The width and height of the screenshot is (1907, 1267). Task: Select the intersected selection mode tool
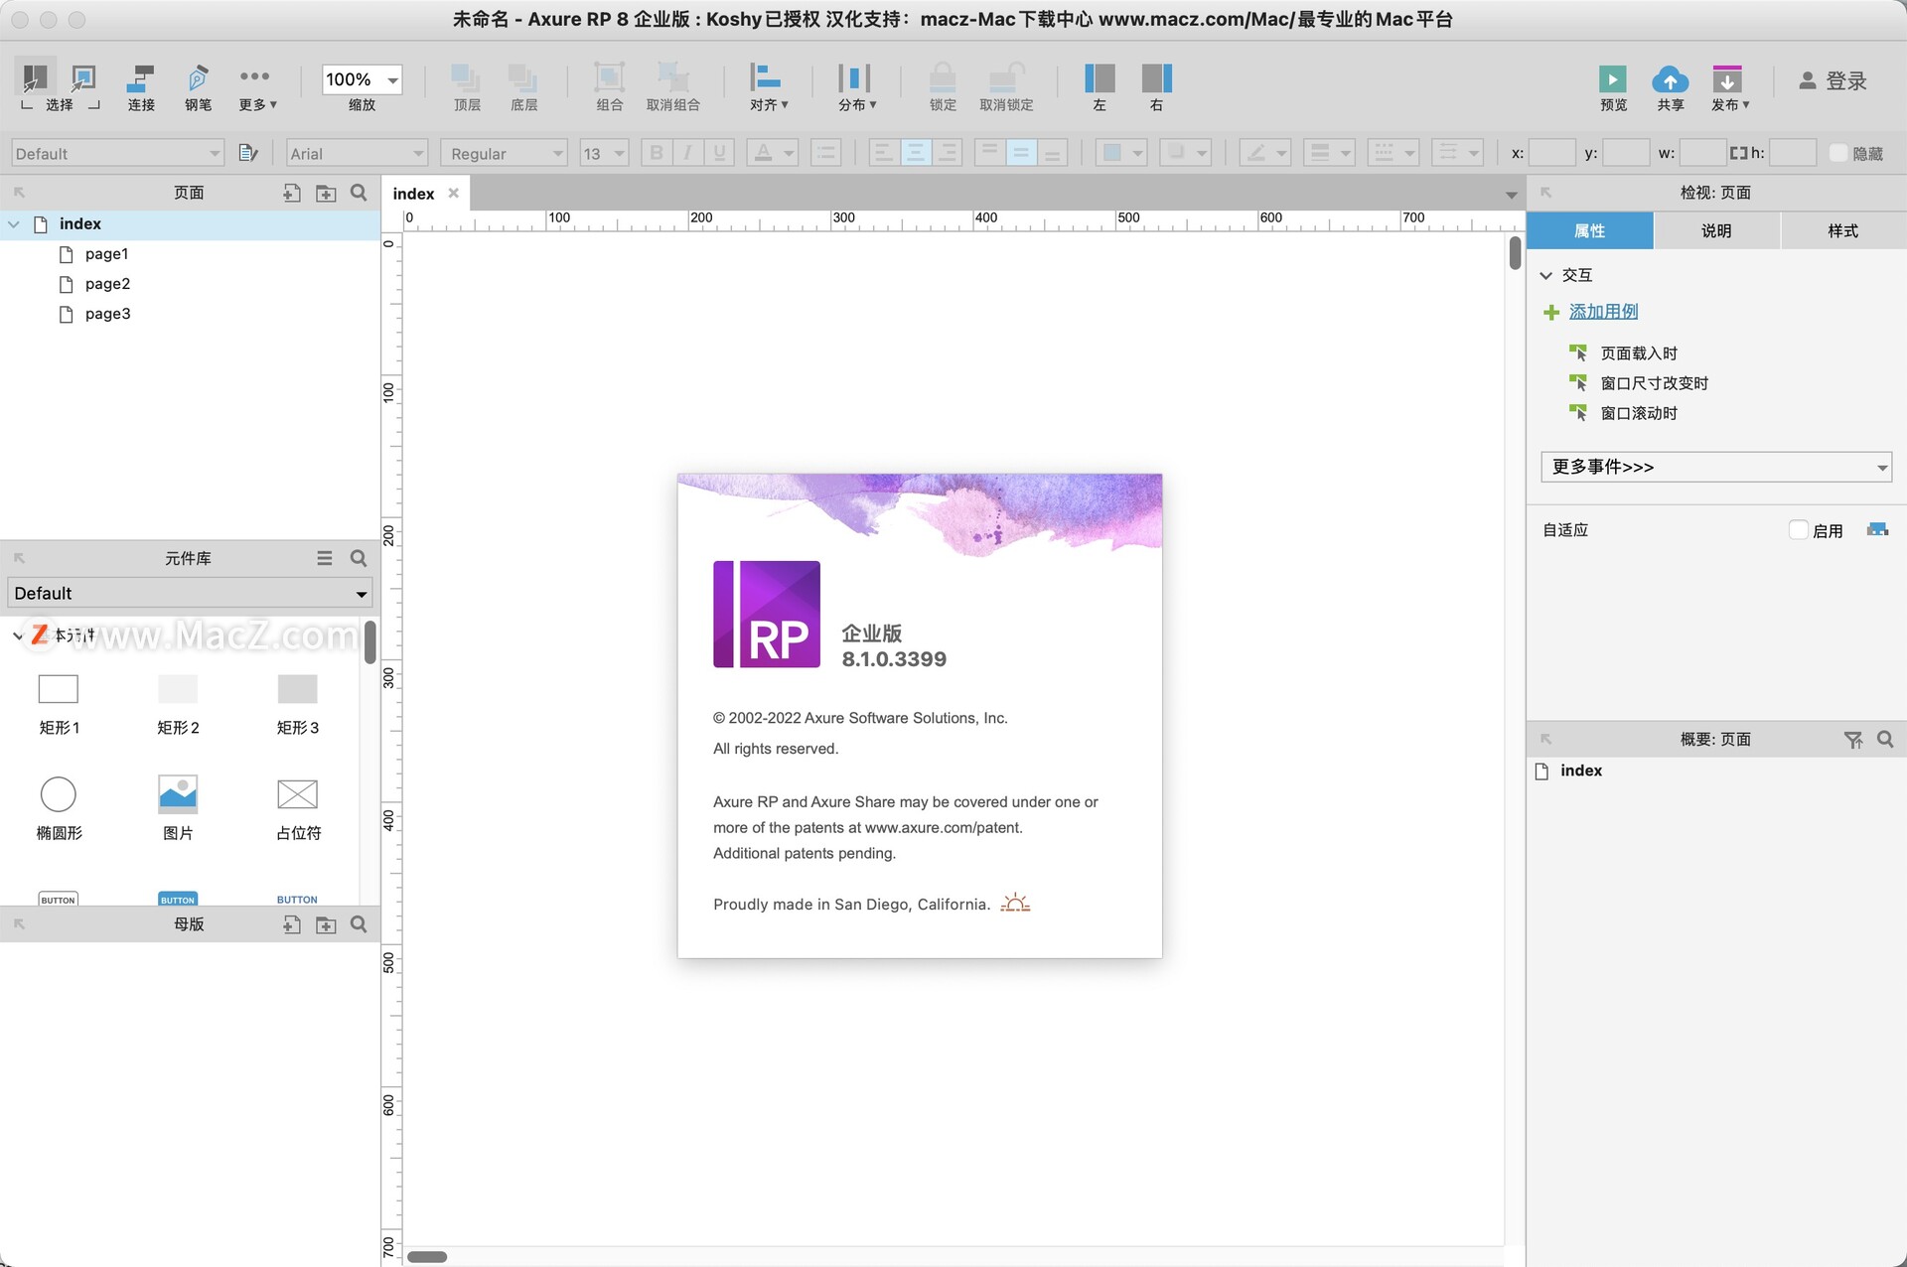[35, 78]
